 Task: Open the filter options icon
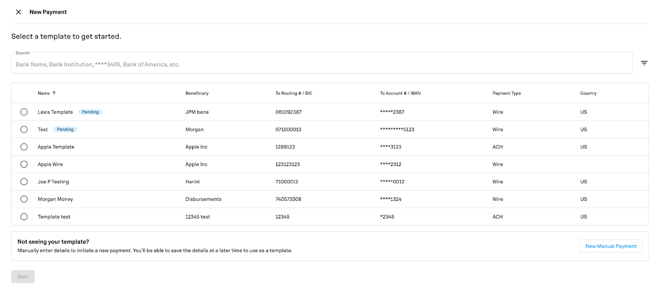(x=644, y=63)
